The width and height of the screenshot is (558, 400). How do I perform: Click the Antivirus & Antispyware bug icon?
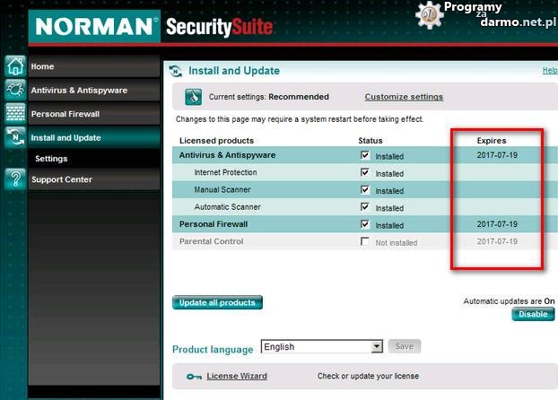[x=14, y=90]
